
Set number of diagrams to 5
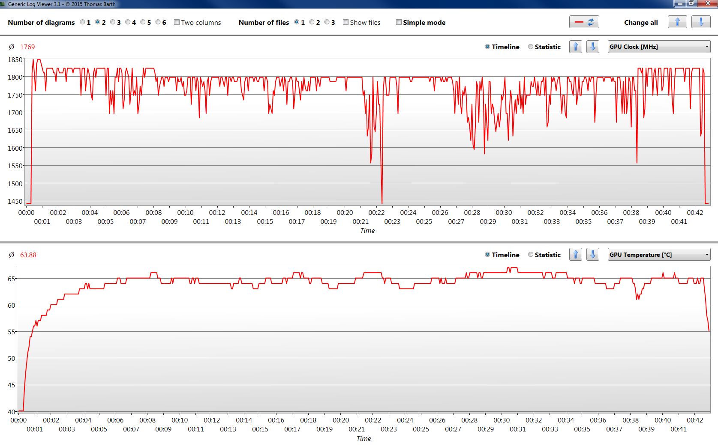(143, 22)
